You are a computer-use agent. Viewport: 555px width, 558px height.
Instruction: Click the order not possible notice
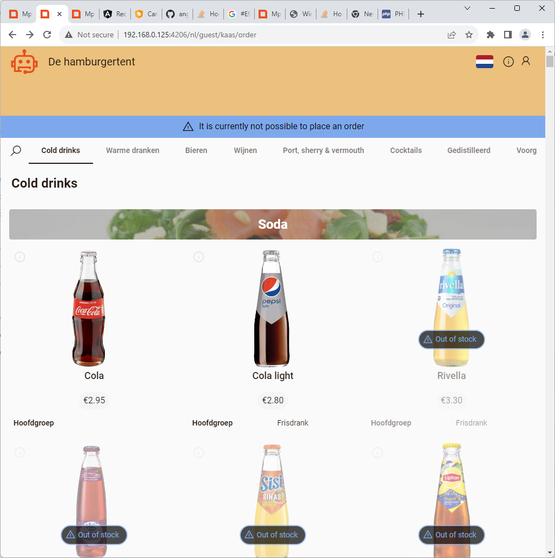point(273,127)
